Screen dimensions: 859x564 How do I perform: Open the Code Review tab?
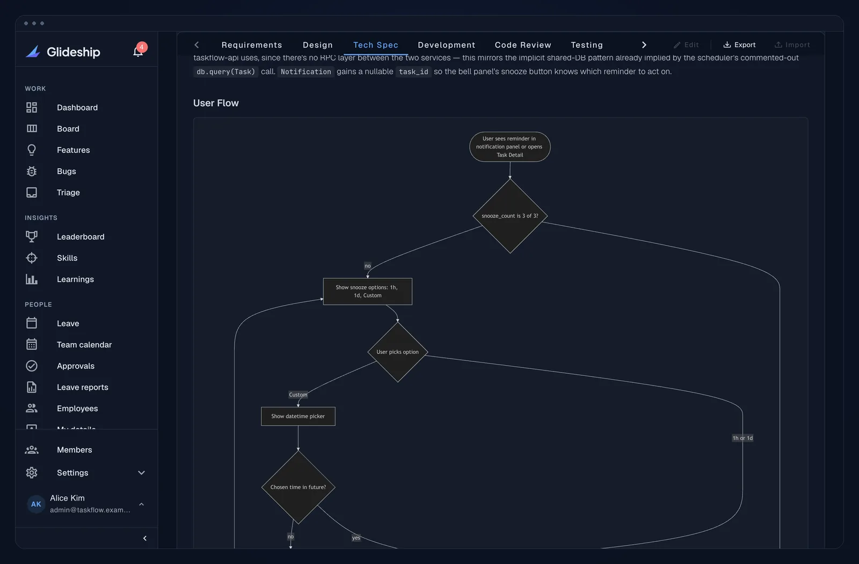click(523, 45)
